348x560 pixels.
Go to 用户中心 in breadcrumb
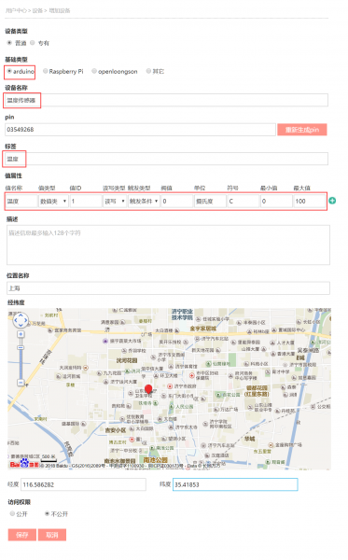(16, 10)
